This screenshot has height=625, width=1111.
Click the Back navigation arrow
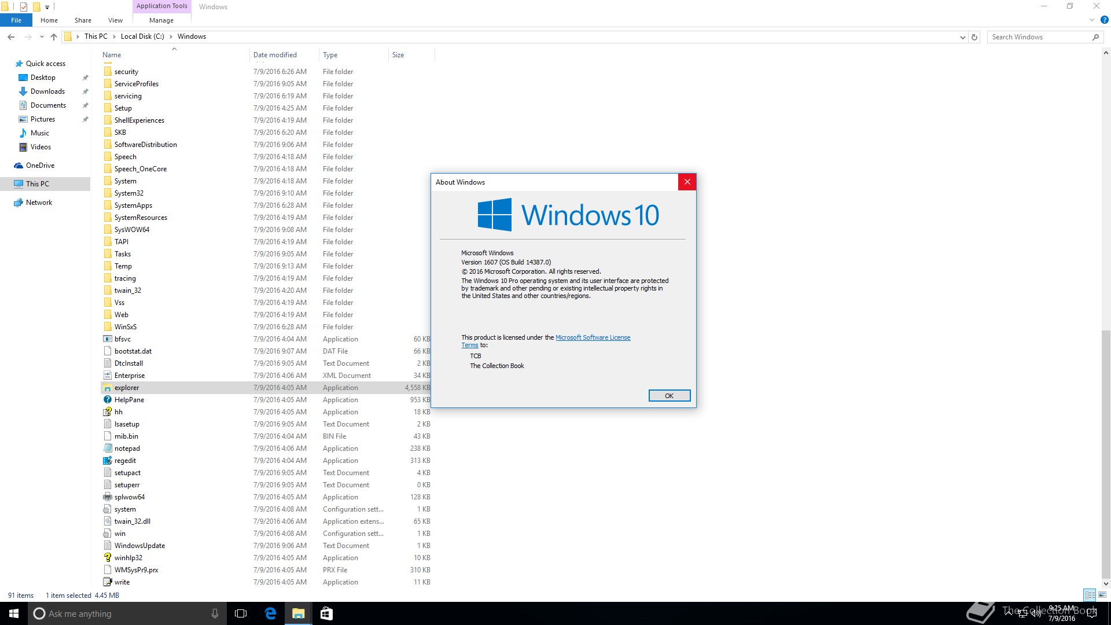click(x=11, y=37)
